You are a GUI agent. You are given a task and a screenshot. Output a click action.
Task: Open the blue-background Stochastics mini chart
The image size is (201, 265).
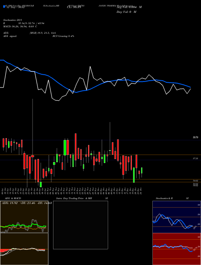coord(176,217)
